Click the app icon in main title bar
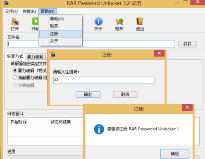Image resolution: width=205 pixels, height=159 pixels. click(x=6, y=3)
